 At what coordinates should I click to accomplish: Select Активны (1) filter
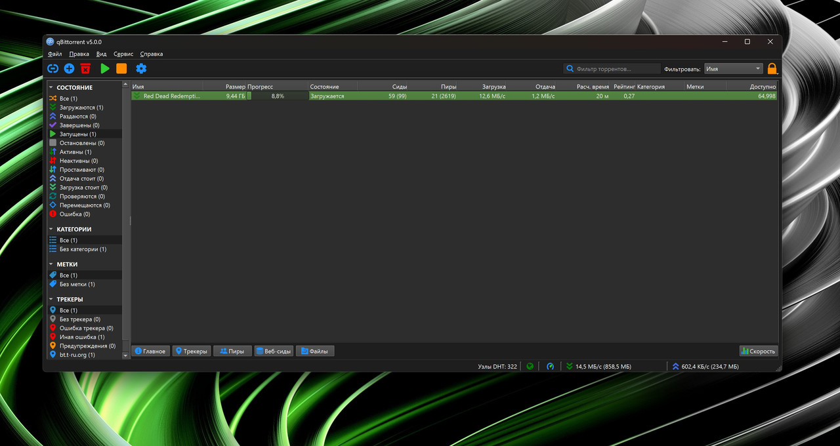[85, 152]
